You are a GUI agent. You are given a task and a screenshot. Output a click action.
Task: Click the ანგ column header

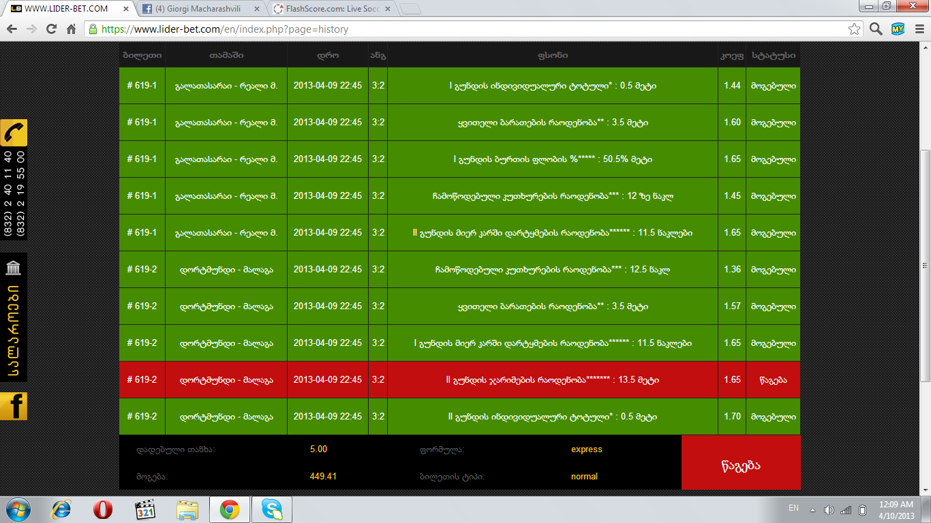tap(378, 55)
